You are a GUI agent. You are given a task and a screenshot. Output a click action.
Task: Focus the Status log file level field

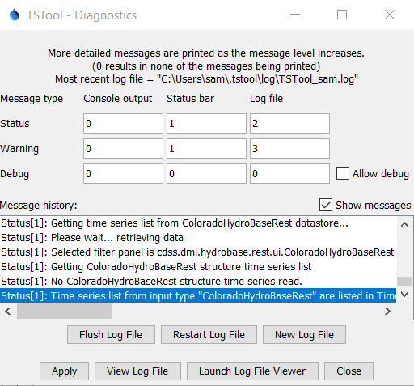point(289,124)
